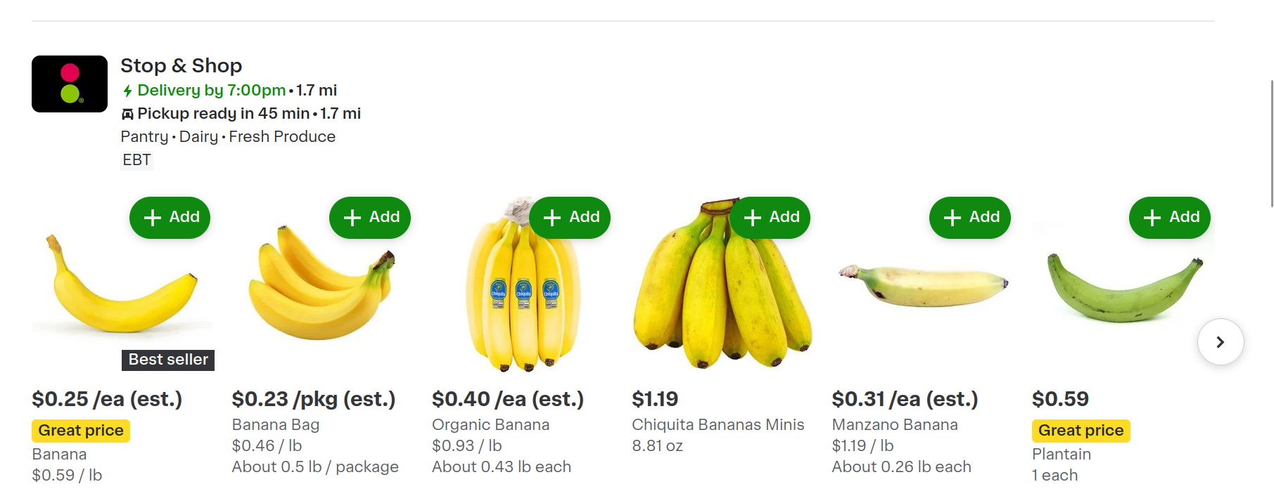Click the Delivery lightning bolt icon
This screenshot has width=1274, height=489.
(x=127, y=91)
